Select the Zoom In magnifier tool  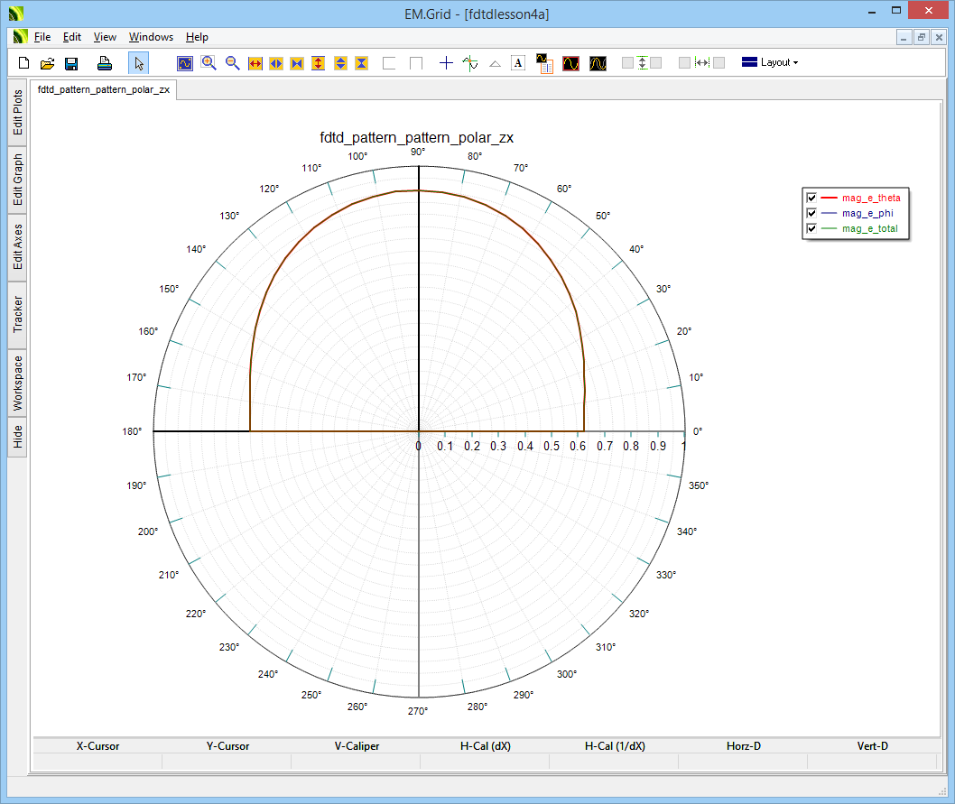click(209, 63)
